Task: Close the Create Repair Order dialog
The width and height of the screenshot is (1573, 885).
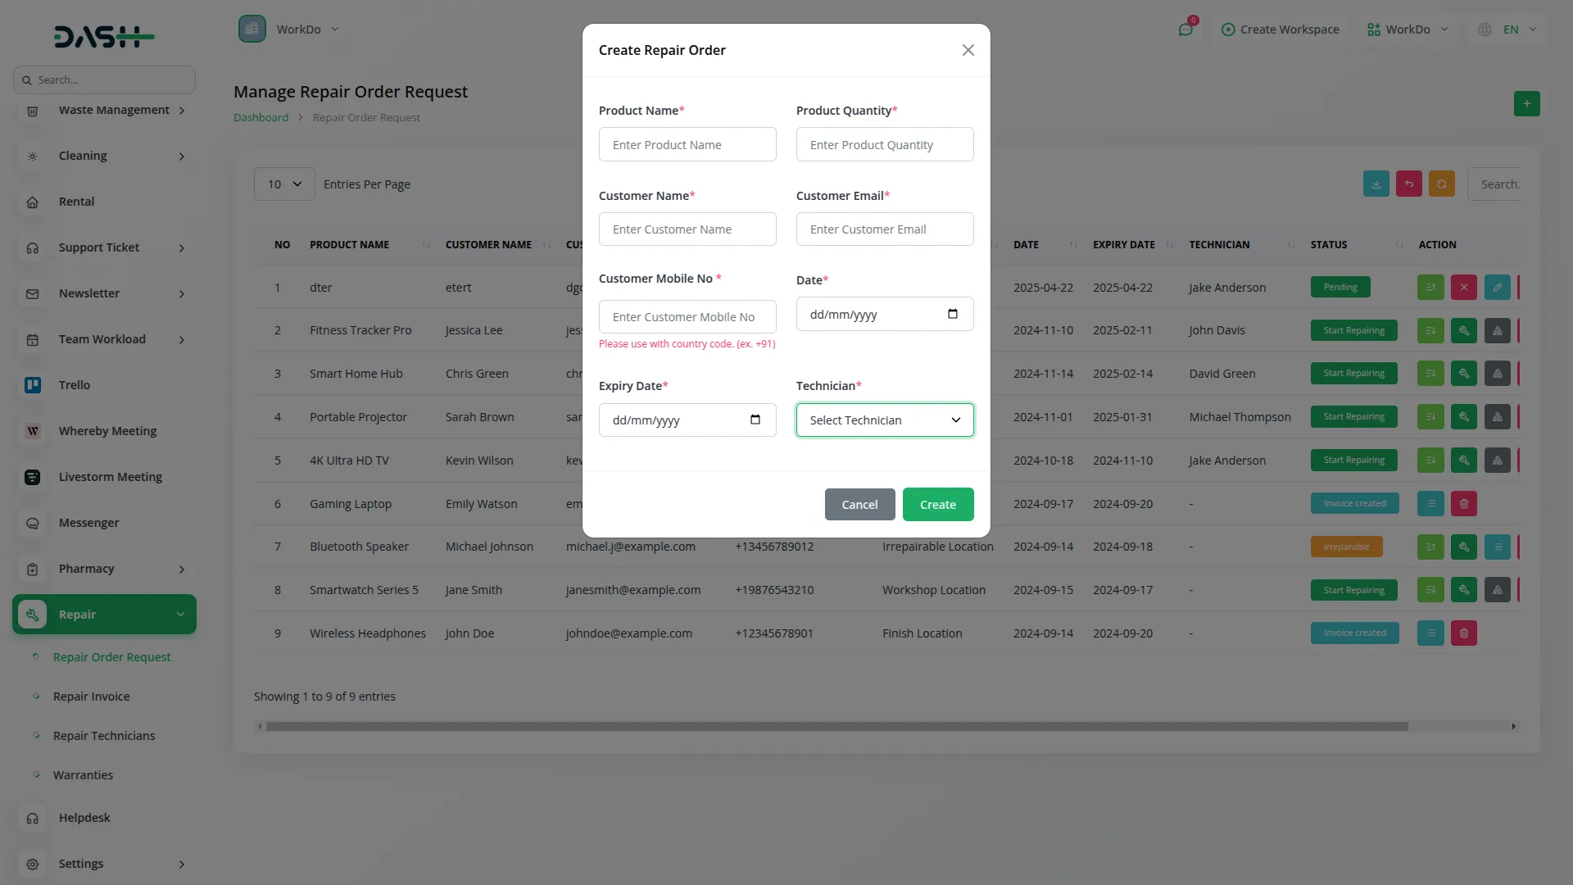Action: (x=968, y=51)
